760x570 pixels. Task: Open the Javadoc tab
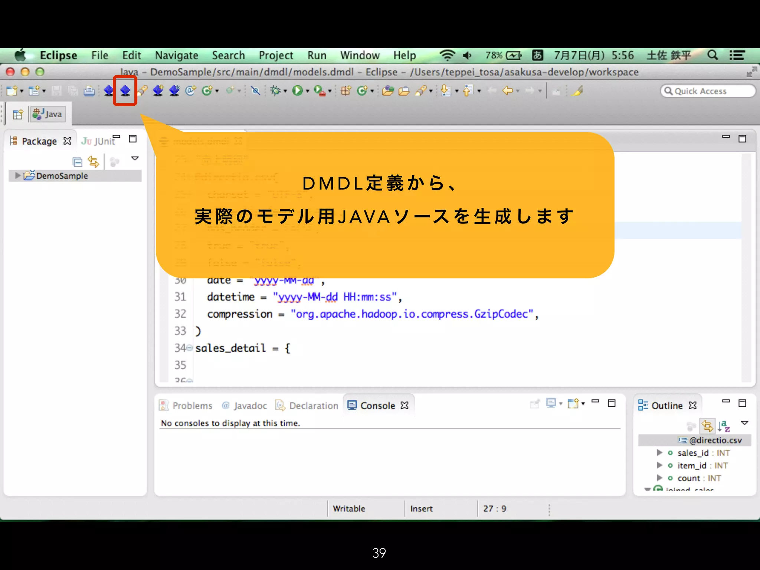[x=245, y=406]
